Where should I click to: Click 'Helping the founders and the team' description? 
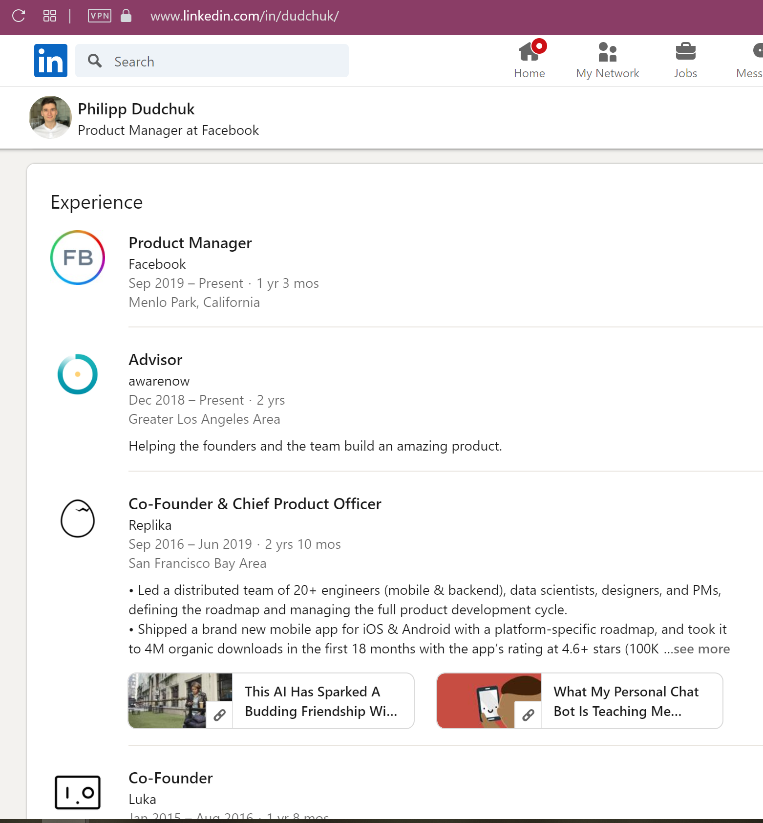pyautogui.click(x=316, y=446)
